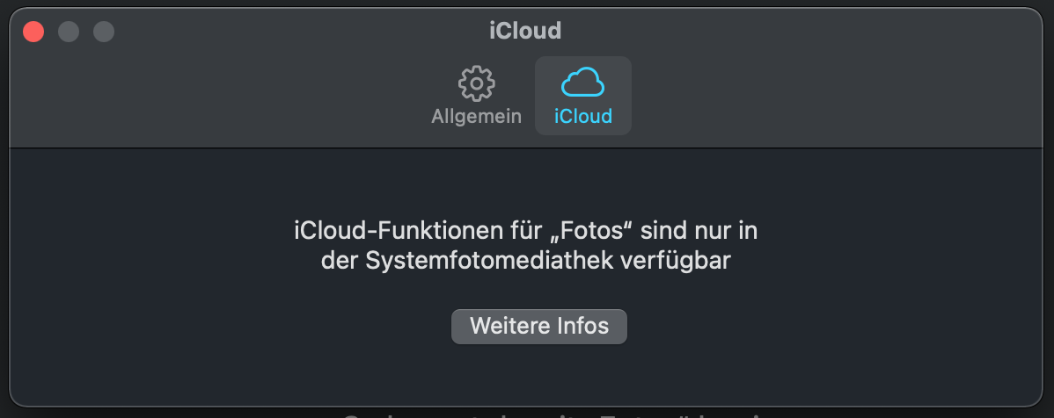Click the message line starting with iCloud-Funktionen
This screenshot has height=418, width=1054.
click(x=525, y=232)
